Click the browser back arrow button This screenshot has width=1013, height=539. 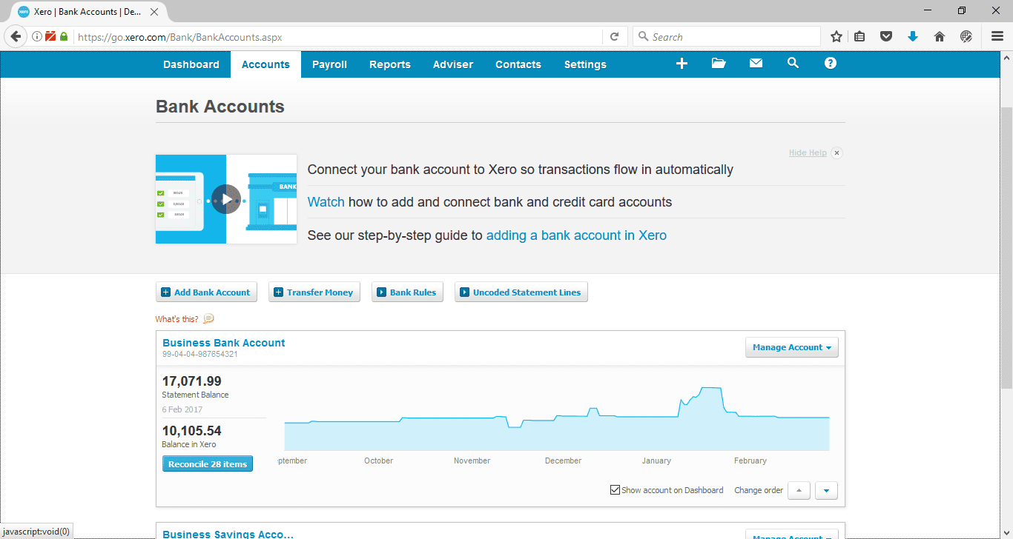pyautogui.click(x=16, y=36)
